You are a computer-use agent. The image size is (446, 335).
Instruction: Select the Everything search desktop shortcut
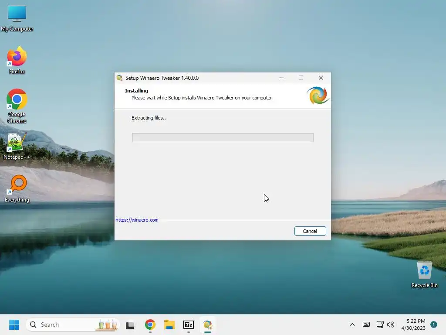pos(17,189)
